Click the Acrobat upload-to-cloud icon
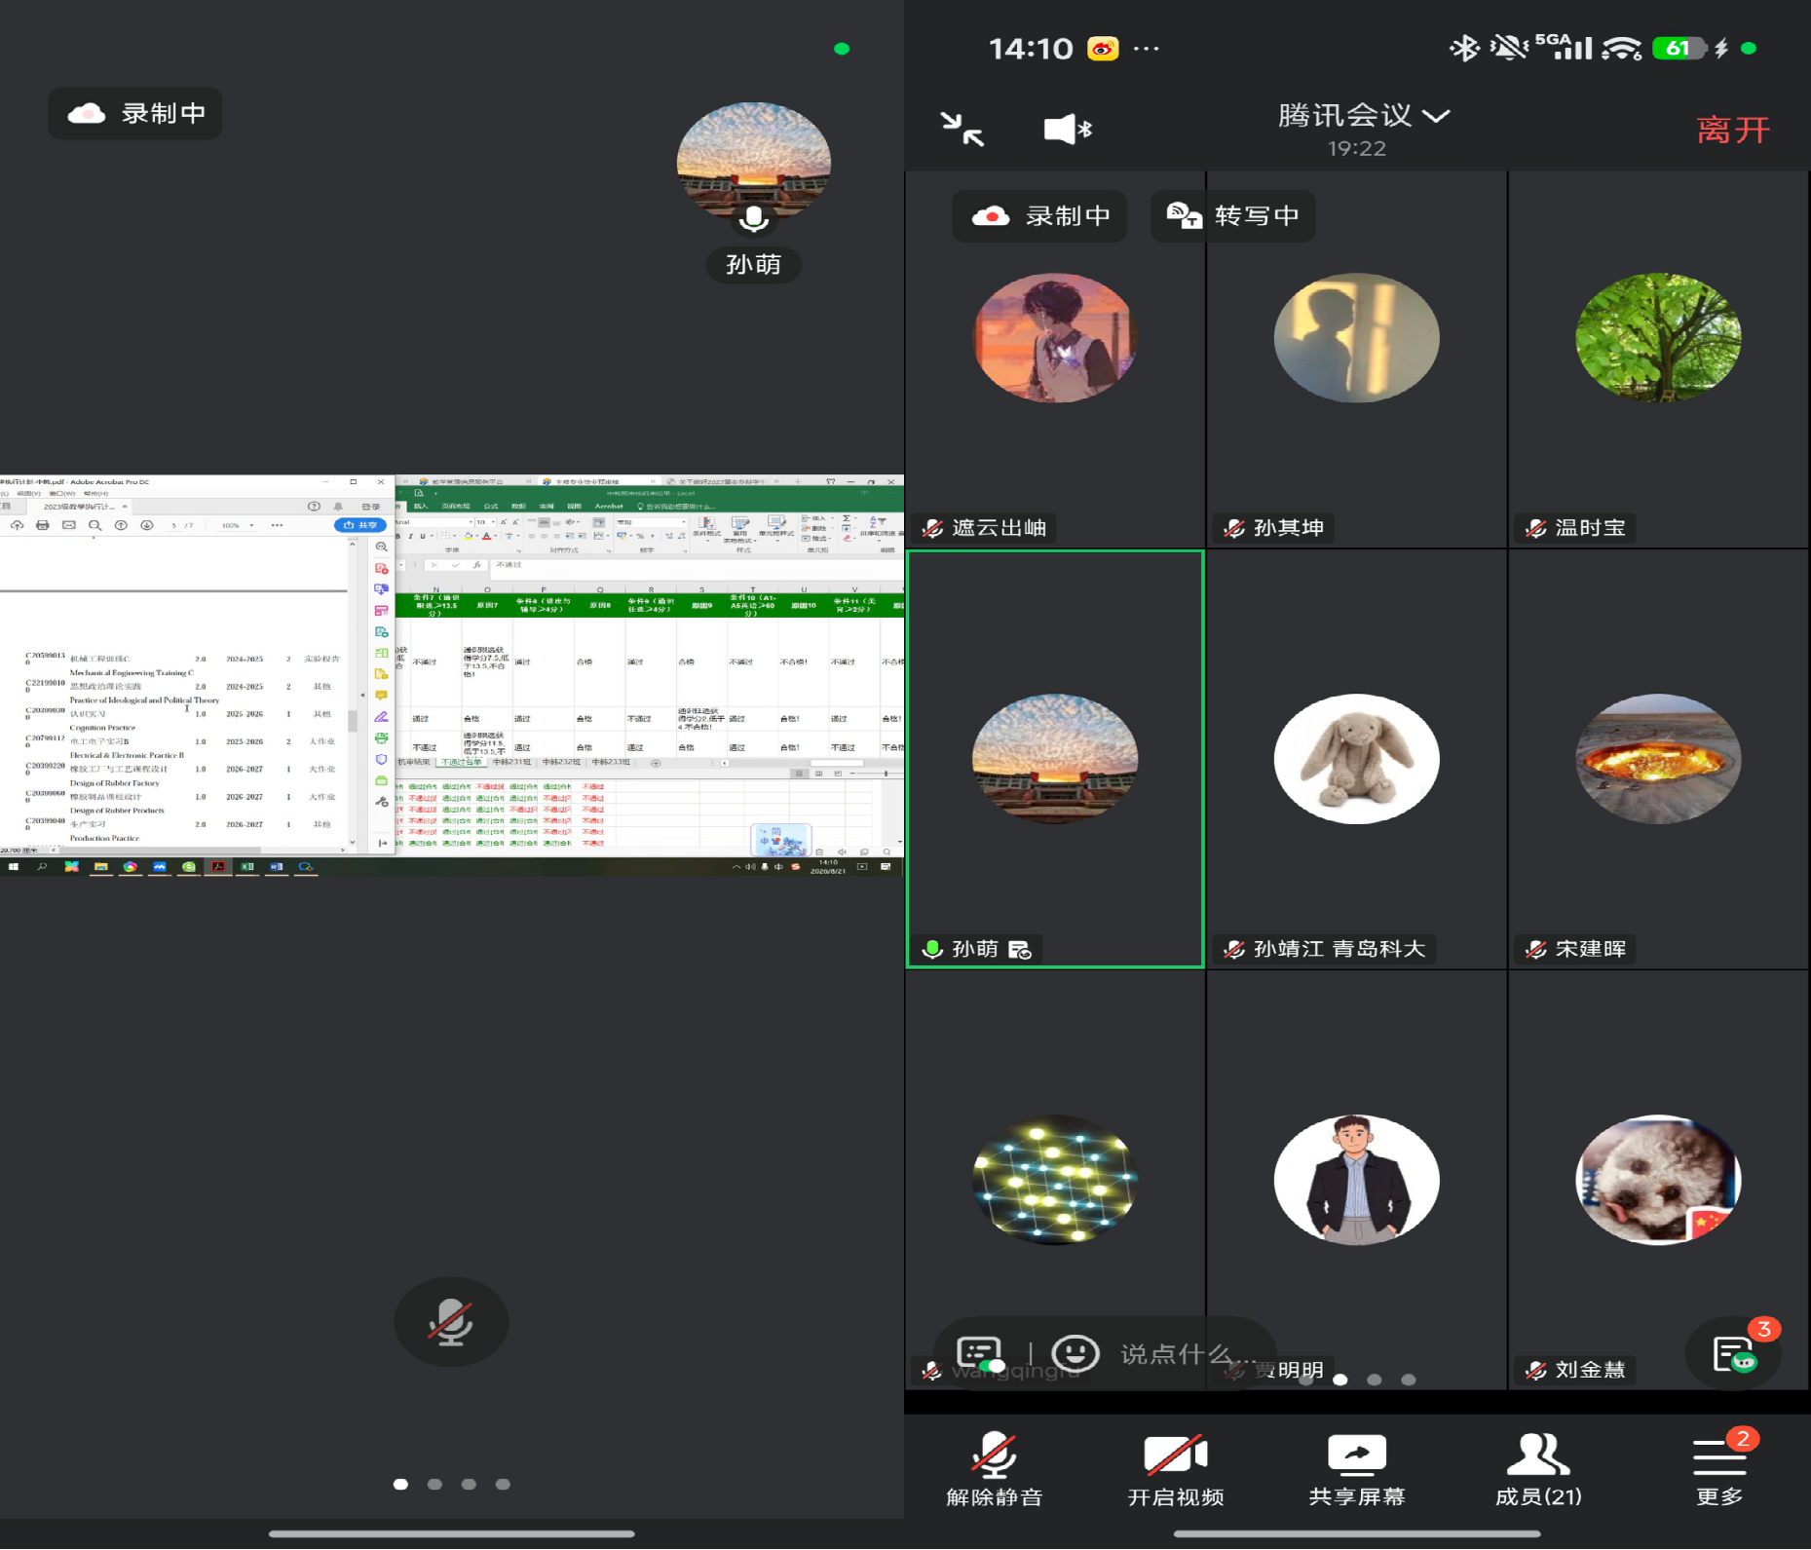Viewport: 1811px width, 1550px height. point(17,525)
